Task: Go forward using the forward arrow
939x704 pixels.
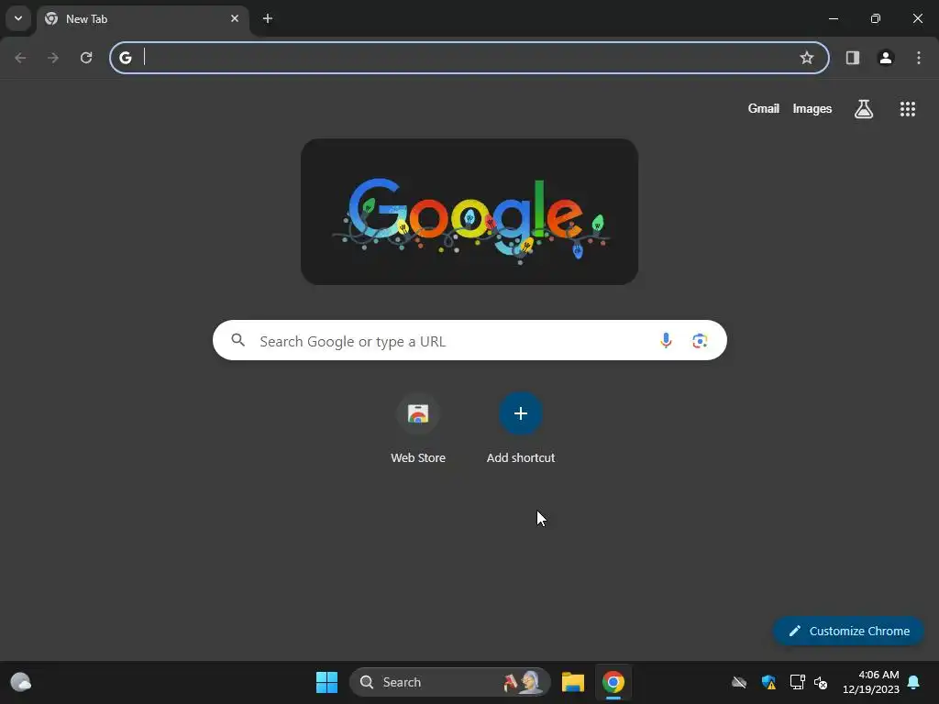Action: tap(53, 58)
